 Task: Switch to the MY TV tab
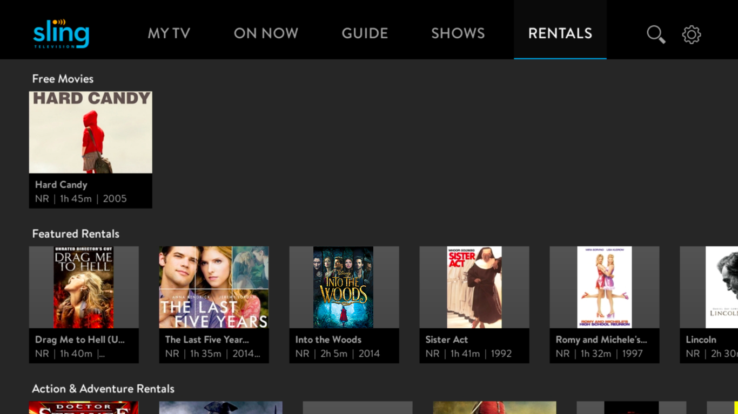pyautogui.click(x=169, y=33)
